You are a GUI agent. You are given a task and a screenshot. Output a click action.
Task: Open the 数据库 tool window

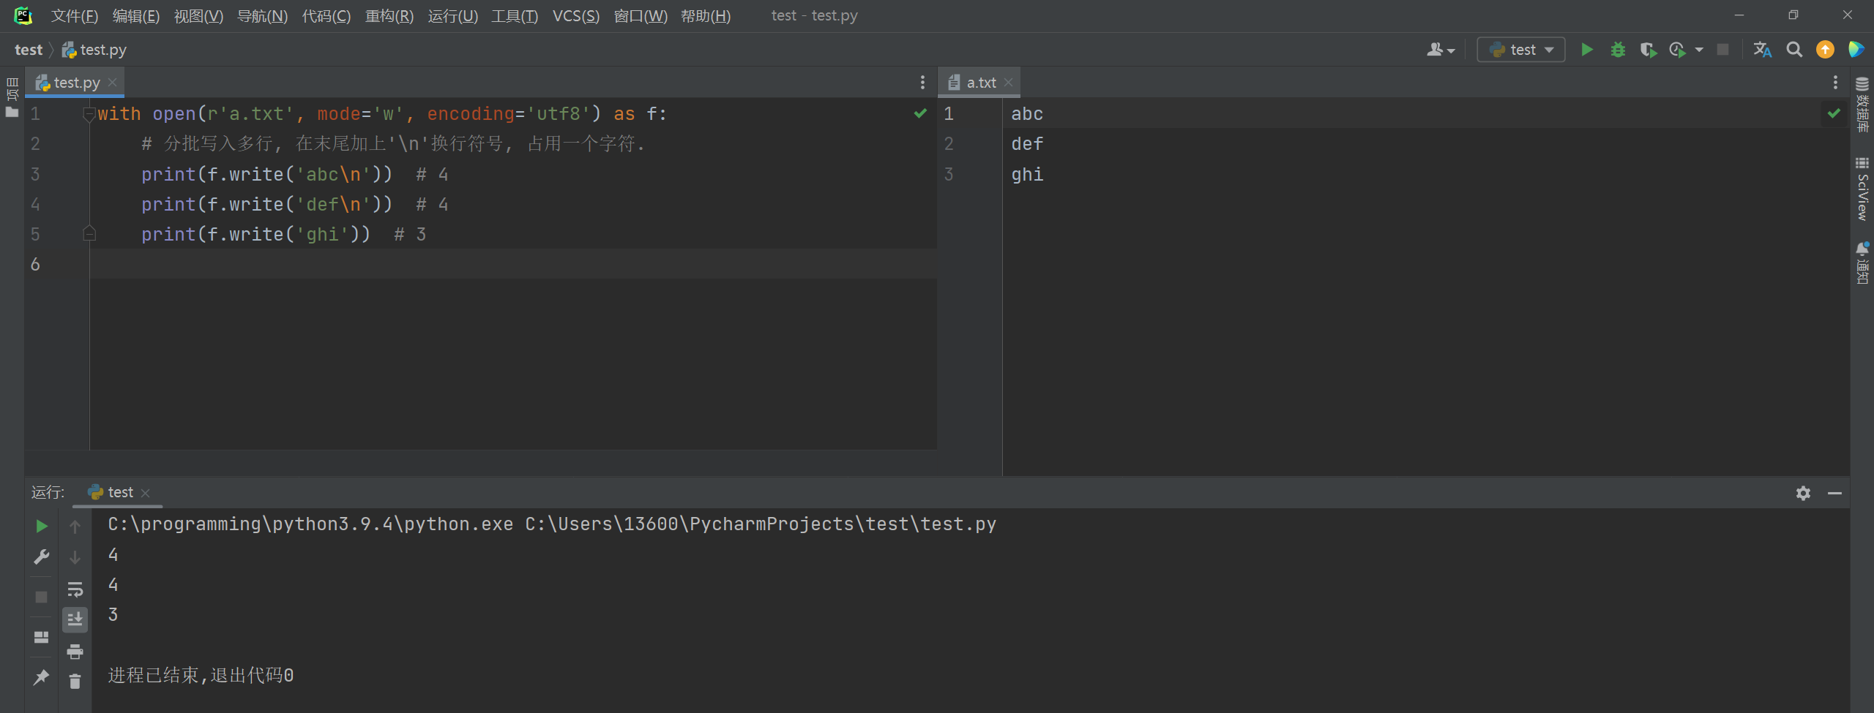tap(1862, 105)
